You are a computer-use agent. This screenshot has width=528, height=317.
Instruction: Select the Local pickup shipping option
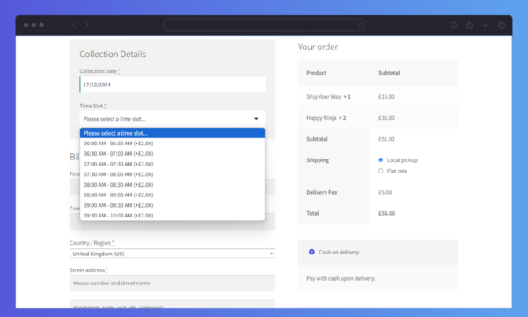[380, 160]
